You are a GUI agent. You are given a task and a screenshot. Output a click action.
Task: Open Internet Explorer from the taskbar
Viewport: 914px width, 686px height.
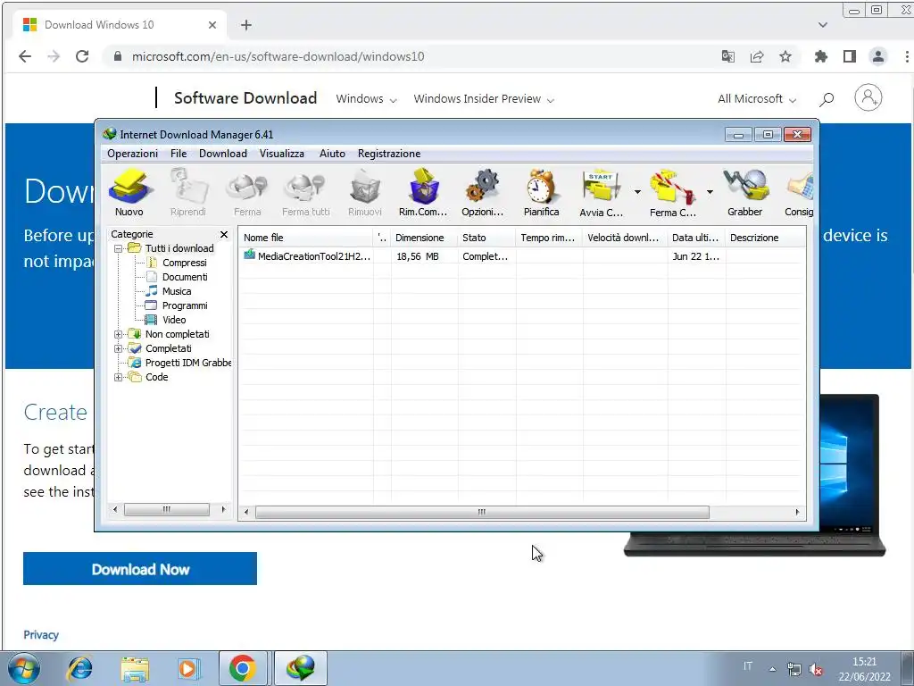pyautogui.click(x=79, y=668)
